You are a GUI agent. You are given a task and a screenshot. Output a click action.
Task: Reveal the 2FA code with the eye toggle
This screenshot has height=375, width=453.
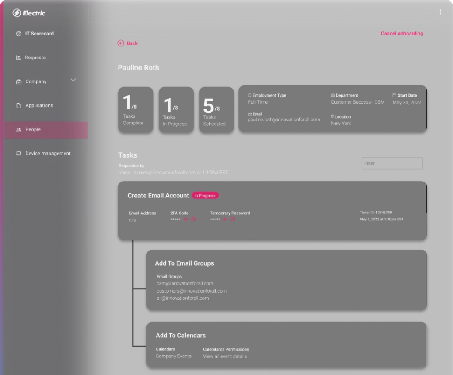pos(185,219)
